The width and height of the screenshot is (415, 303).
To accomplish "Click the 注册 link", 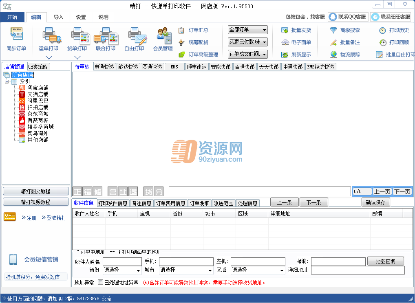I will coord(29,218).
